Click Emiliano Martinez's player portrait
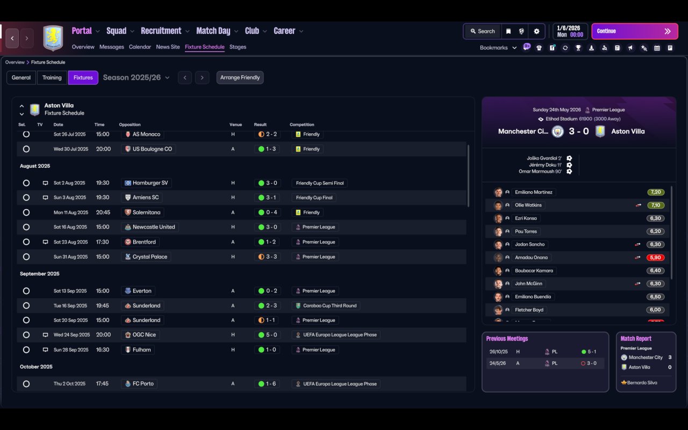 498,192
